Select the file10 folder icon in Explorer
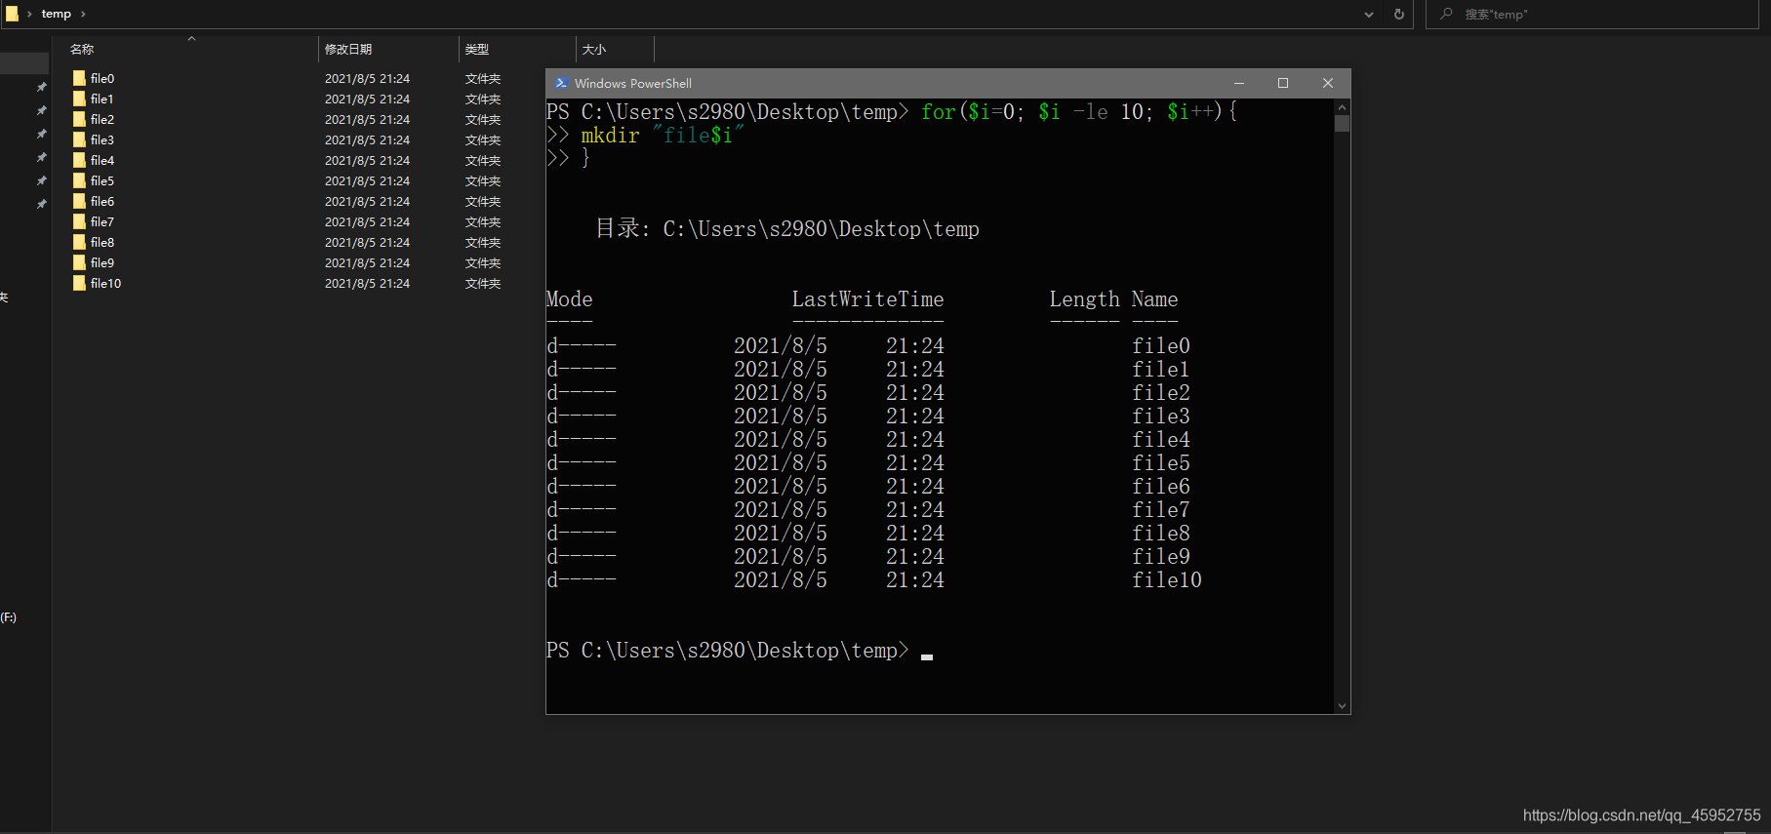The height and width of the screenshot is (834, 1771). (79, 283)
